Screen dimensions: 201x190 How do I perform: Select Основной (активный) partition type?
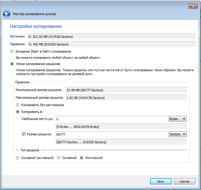point(18,158)
